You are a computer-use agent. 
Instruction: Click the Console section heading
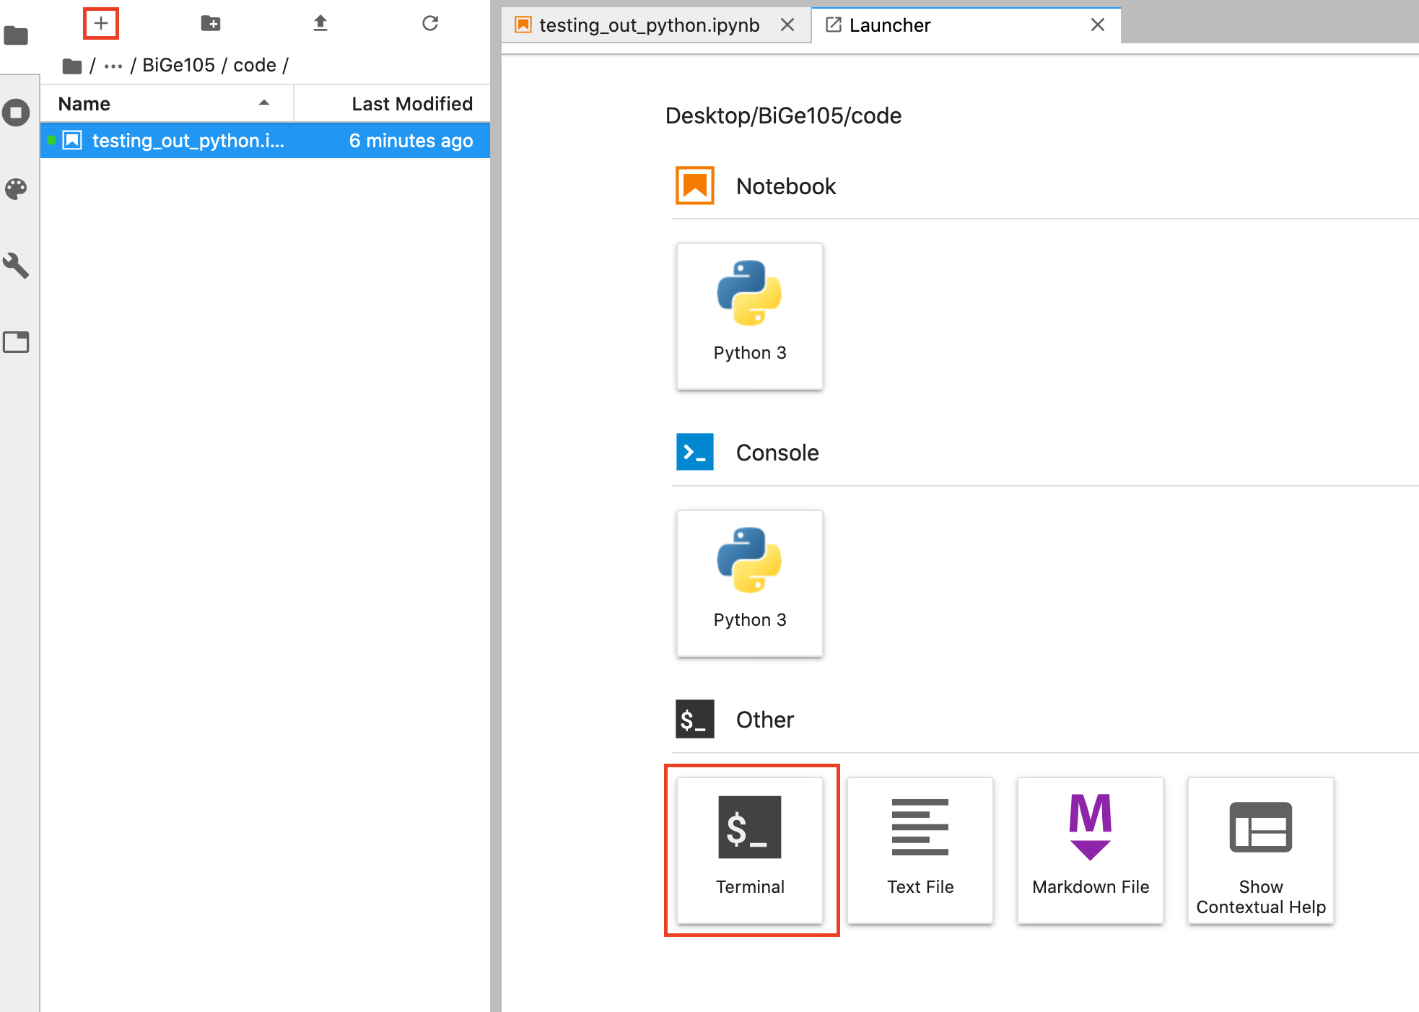(777, 453)
